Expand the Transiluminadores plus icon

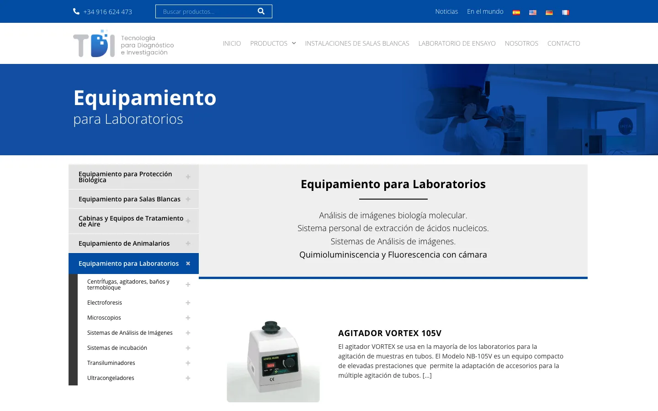188,363
